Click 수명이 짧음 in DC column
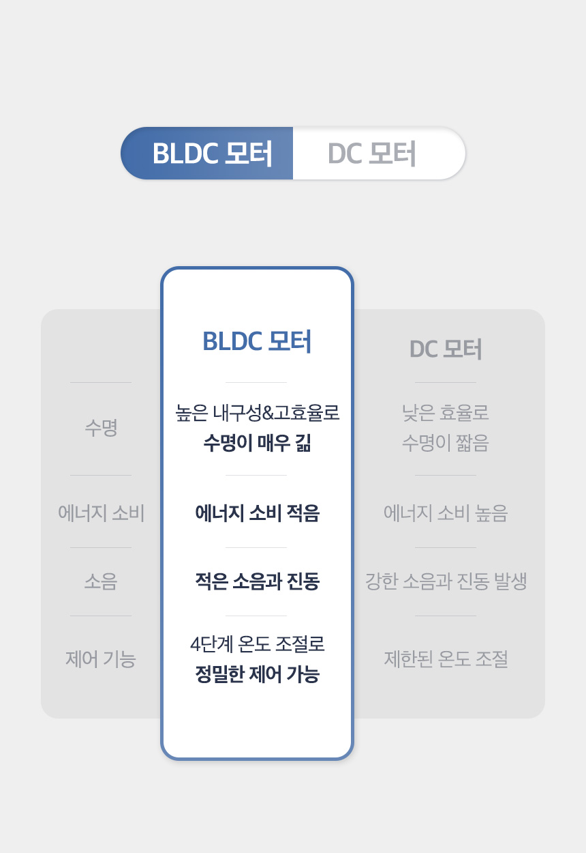The width and height of the screenshot is (586, 853). click(446, 444)
